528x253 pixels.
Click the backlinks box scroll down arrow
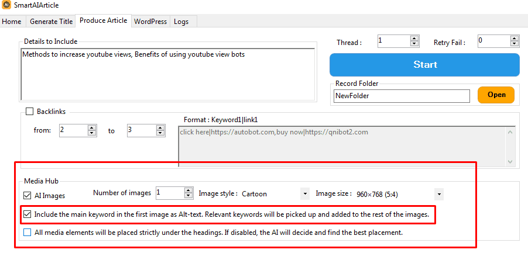pyautogui.click(x=510, y=162)
